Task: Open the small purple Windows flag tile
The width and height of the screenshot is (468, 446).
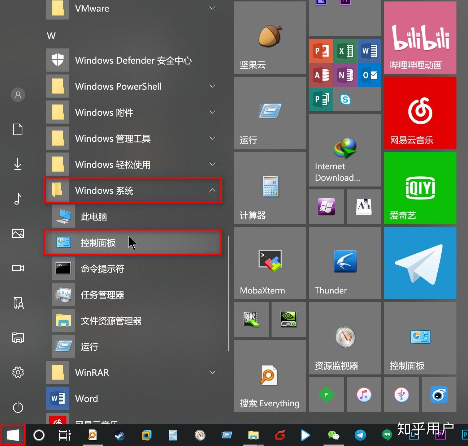Action: [326, 207]
